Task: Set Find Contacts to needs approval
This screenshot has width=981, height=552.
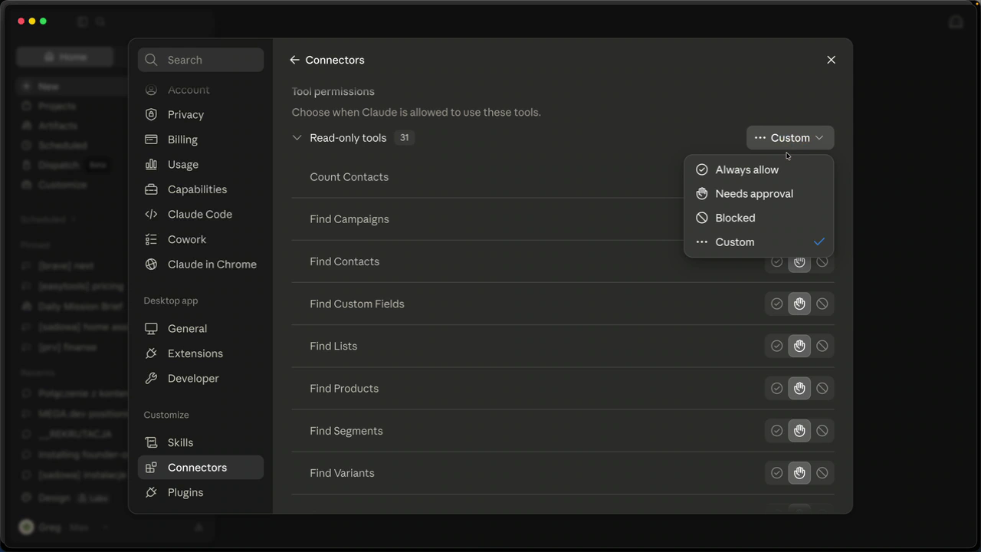Action: click(x=799, y=262)
